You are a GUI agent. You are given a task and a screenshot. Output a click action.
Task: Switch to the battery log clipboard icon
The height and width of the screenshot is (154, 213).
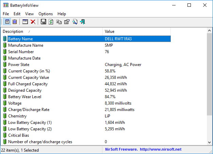point(15,22)
